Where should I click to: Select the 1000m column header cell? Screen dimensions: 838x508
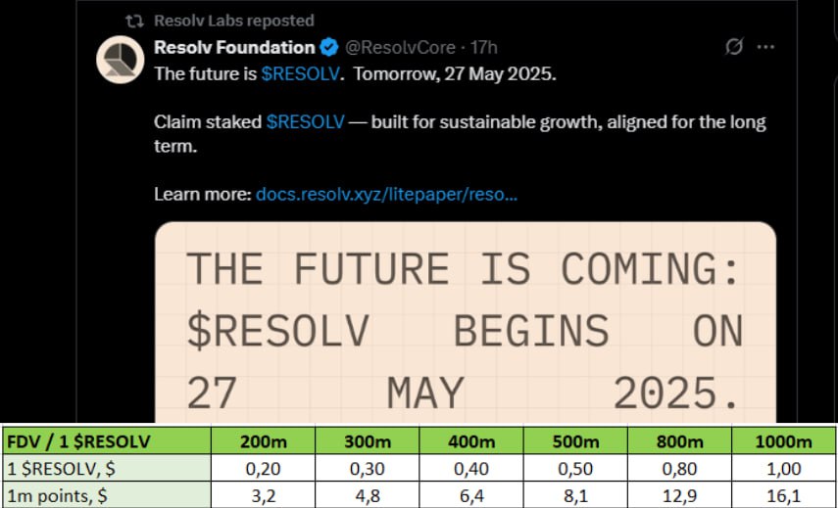tap(784, 441)
